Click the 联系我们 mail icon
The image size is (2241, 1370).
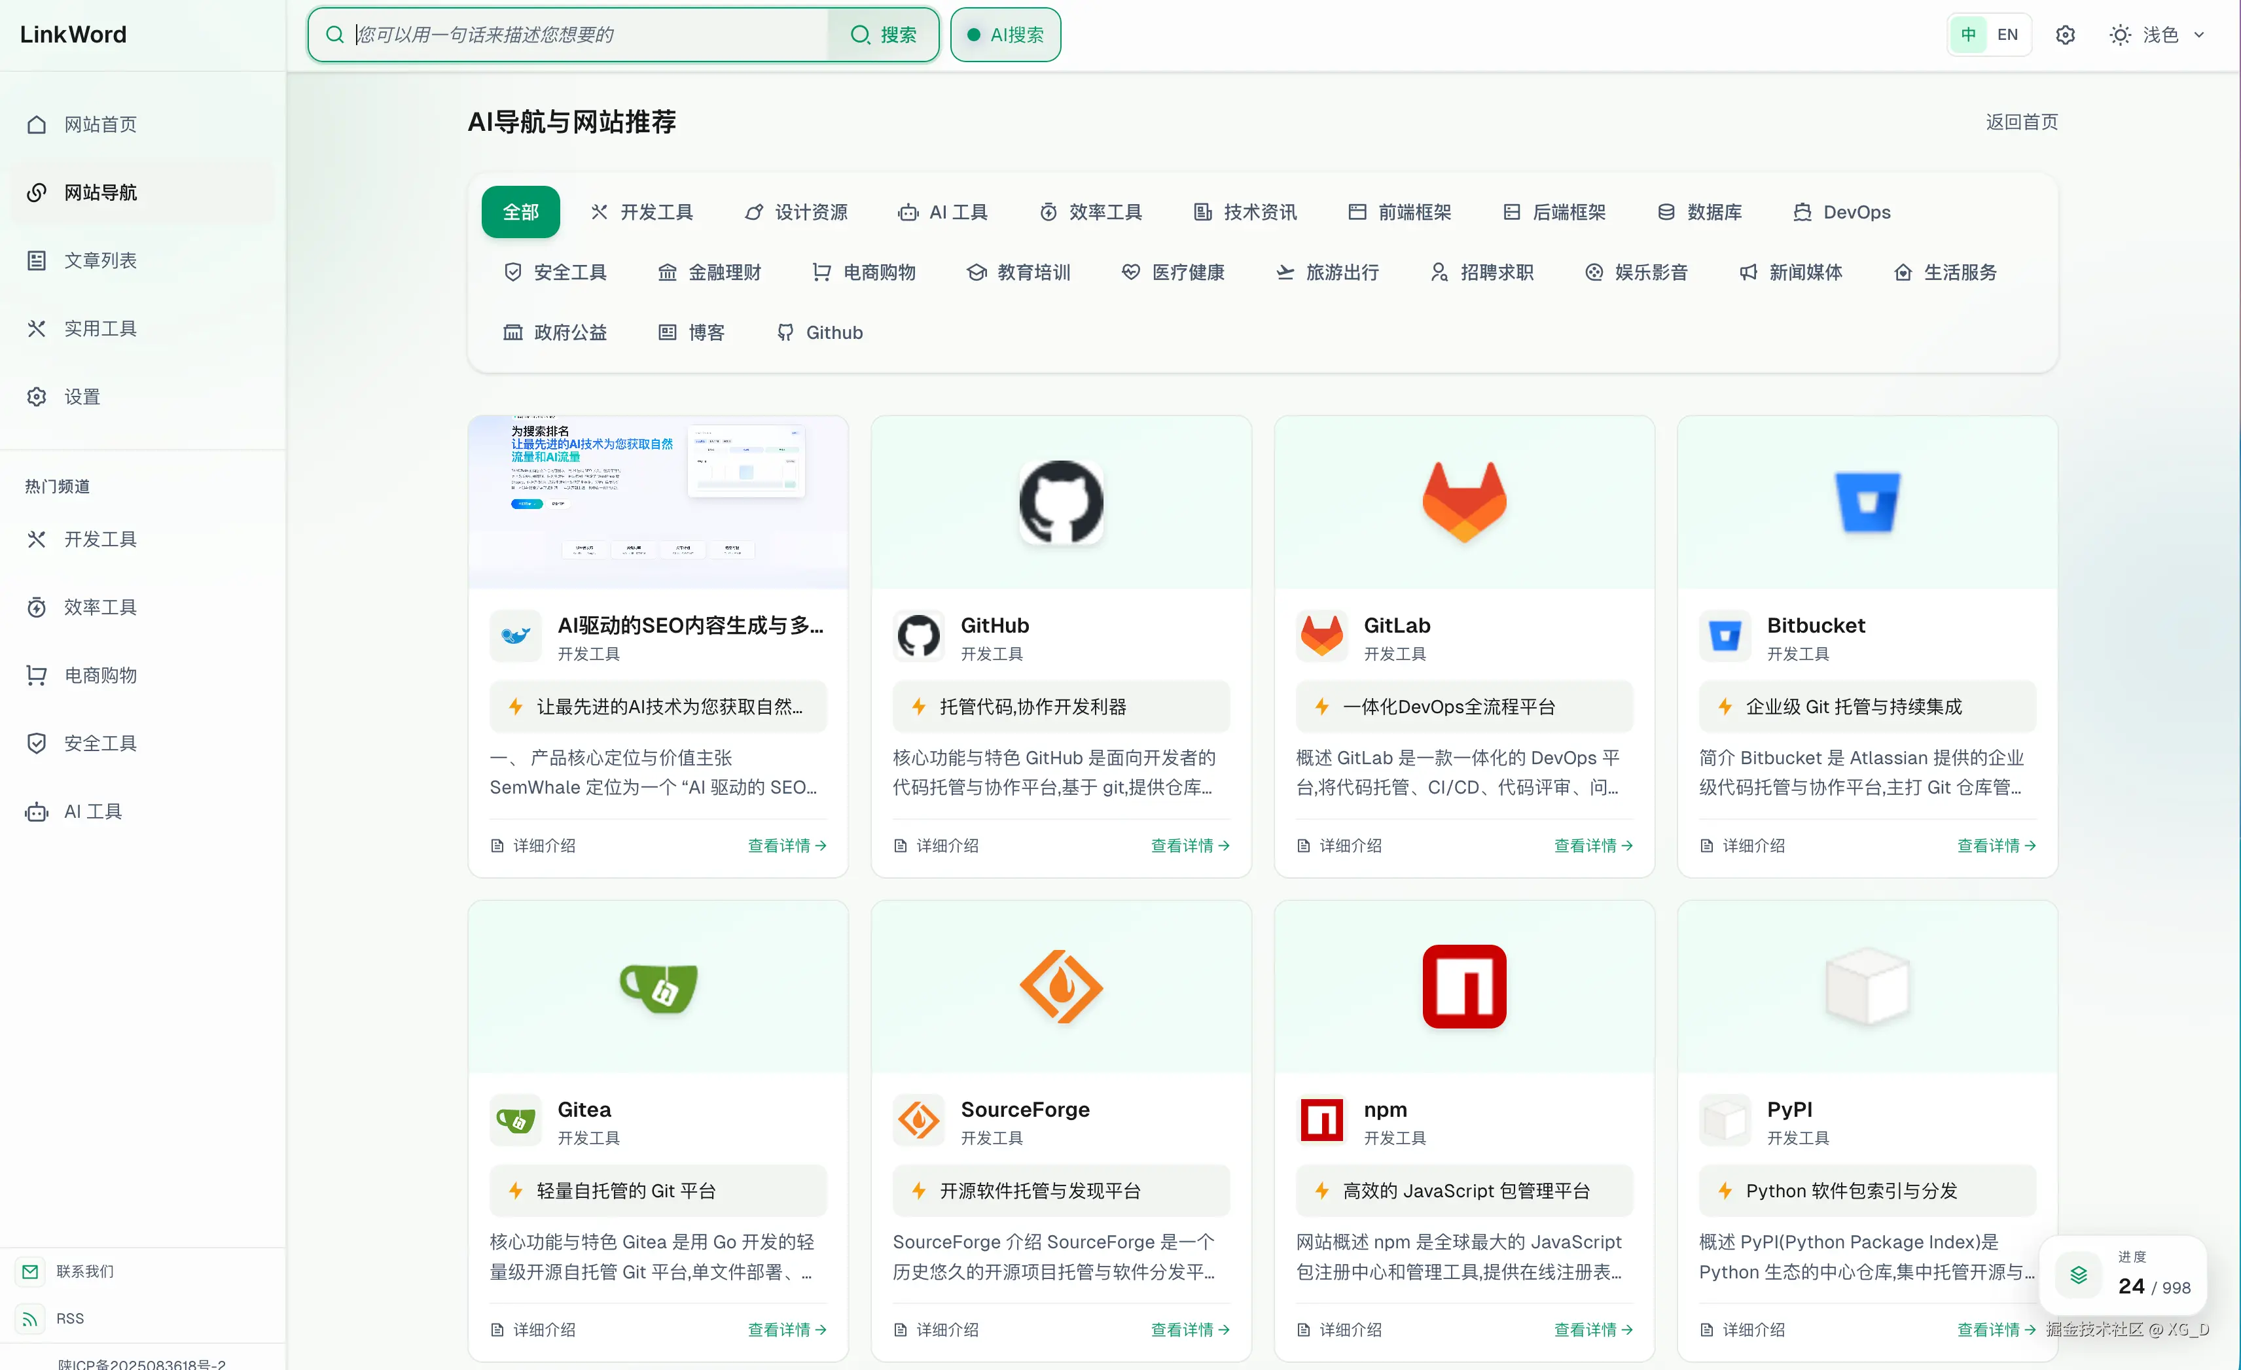pyautogui.click(x=30, y=1271)
